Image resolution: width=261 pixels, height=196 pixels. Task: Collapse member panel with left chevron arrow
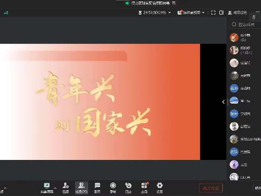[x=223, y=102]
